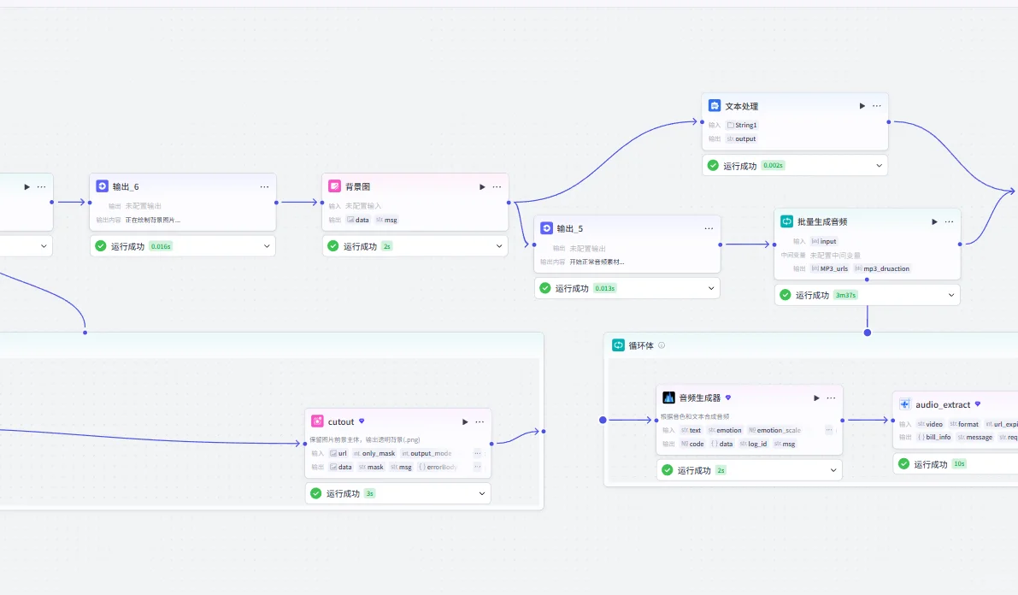Open the 文本处理 node more options menu
This screenshot has height=595, width=1018.
877,106
